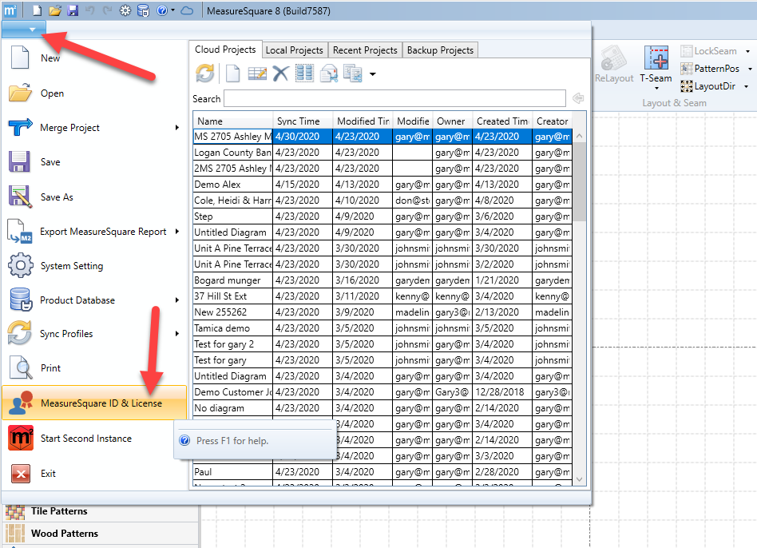Click the PatternPos tool icon

click(687, 69)
